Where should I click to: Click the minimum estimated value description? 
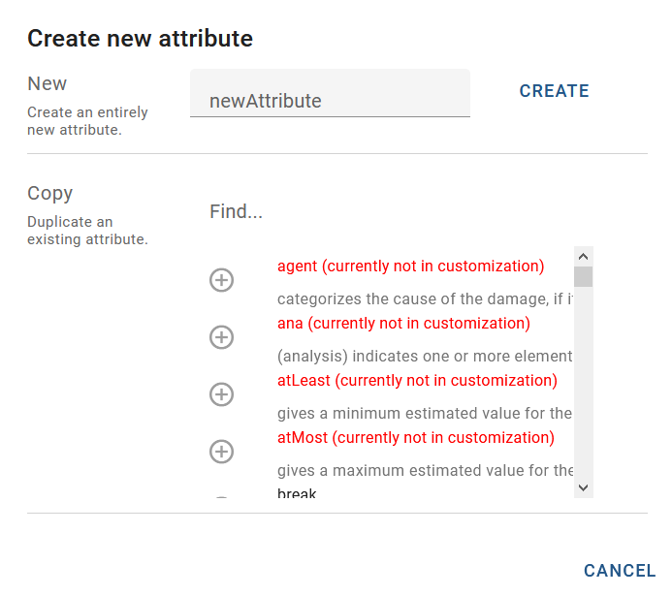coord(425,413)
